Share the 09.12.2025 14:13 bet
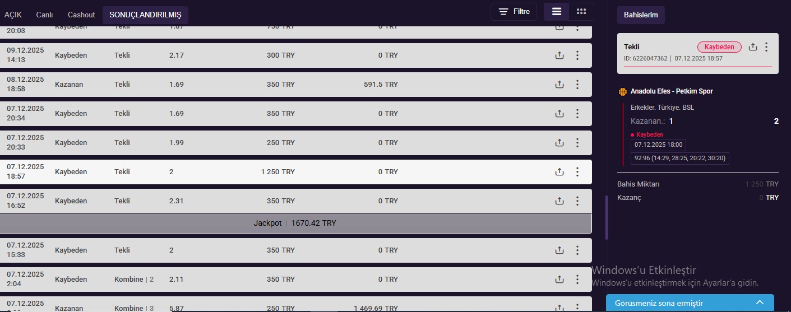This screenshot has height=312, width=791. [559, 55]
